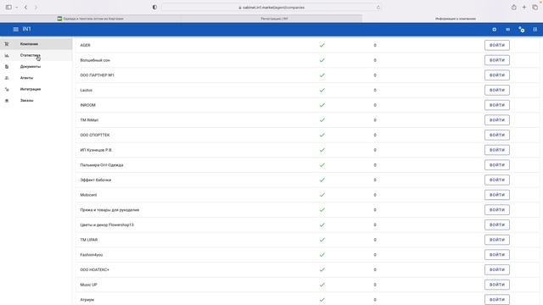Open the Компании sidebar section
Image resolution: width=543 pixels, height=305 pixels.
click(x=36, y=44)
